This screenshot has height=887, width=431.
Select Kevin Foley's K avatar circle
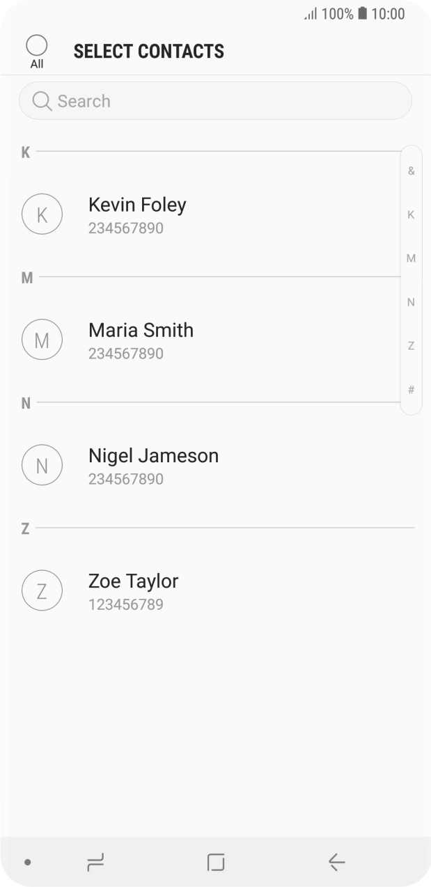(x=42, y=214)
